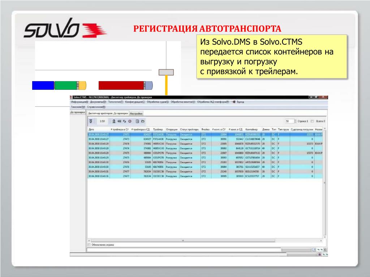370x277 pixels.
Task: Click the red trailer block in diagram
Action: point(121,85)
